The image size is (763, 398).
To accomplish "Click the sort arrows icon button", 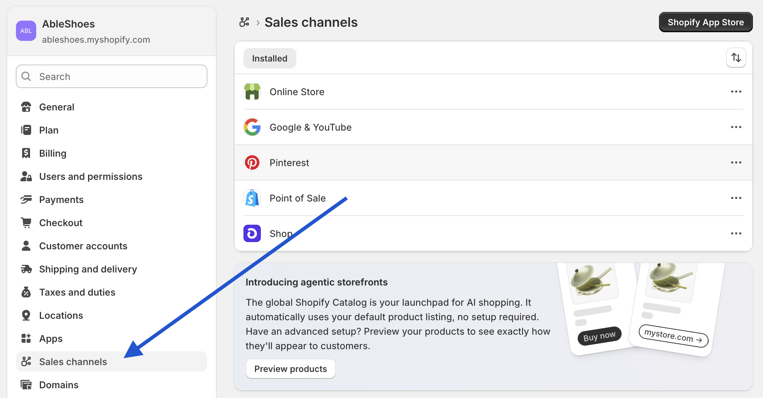I will (x=736, y=58).
